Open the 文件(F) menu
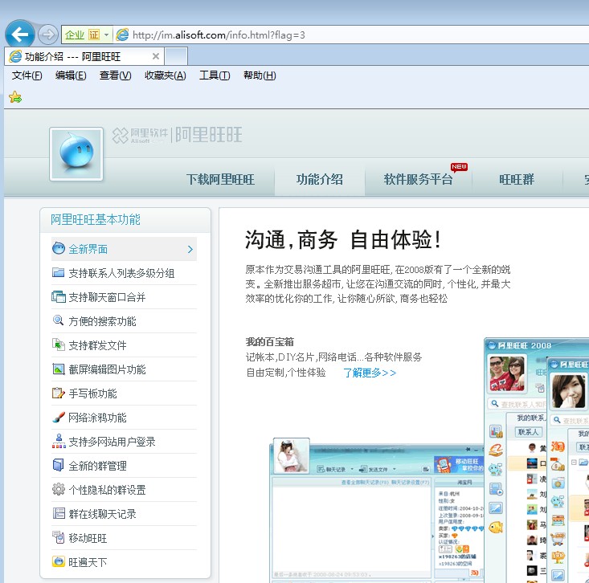Screen dimensions: 589x583 (27, 75)
